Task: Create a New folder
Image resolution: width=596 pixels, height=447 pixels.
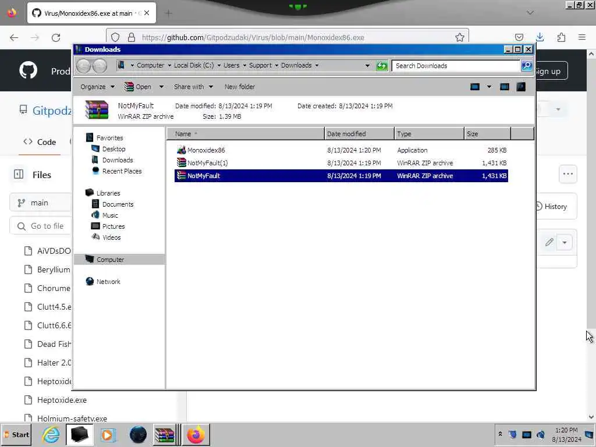Action: [x=239, y=87]
